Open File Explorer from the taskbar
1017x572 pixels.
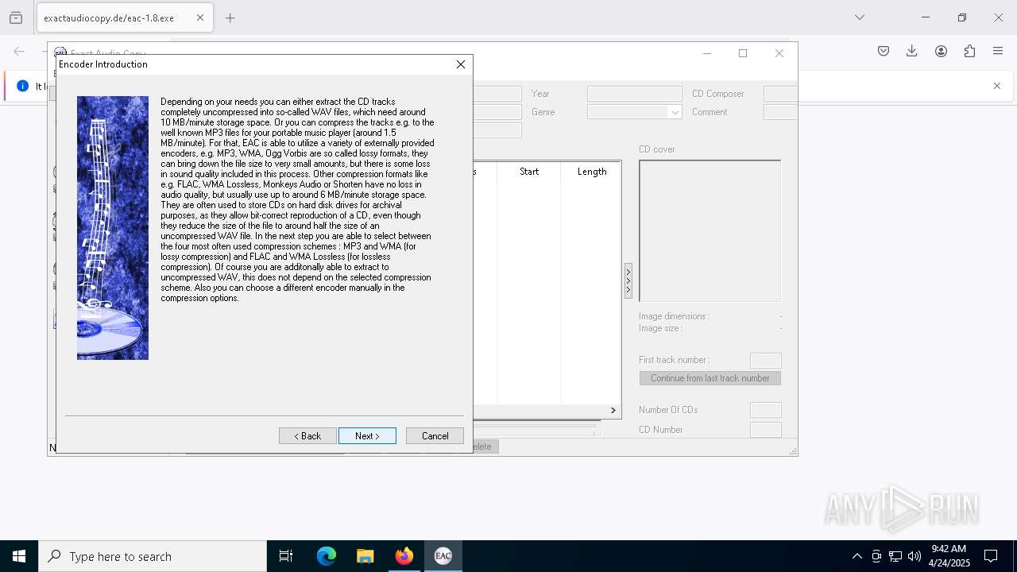[x=365, y=556]
